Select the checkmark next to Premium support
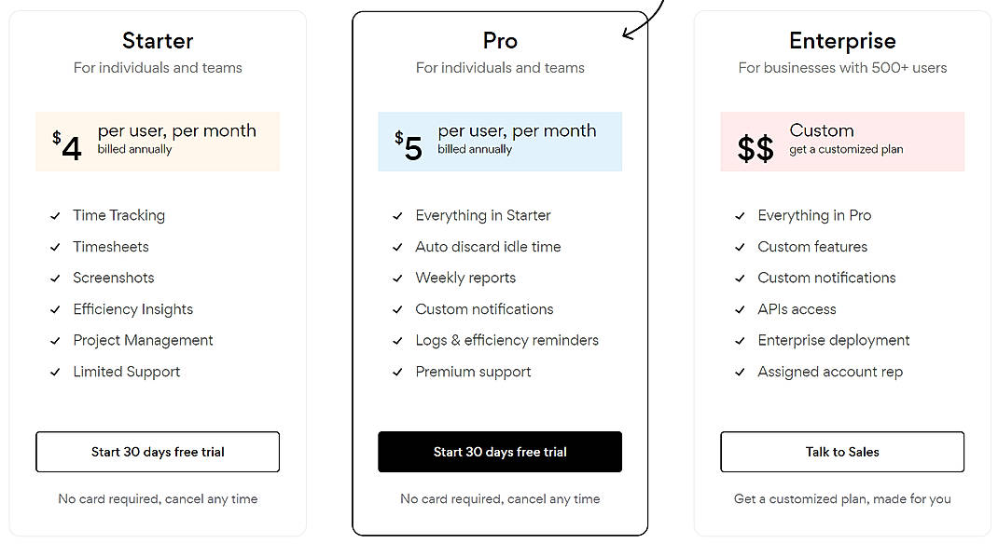This screenshot has height=544, width=998. tap(397, 372)
